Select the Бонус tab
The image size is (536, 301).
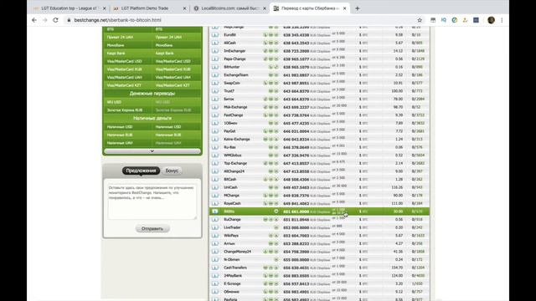tap(172, 171)
